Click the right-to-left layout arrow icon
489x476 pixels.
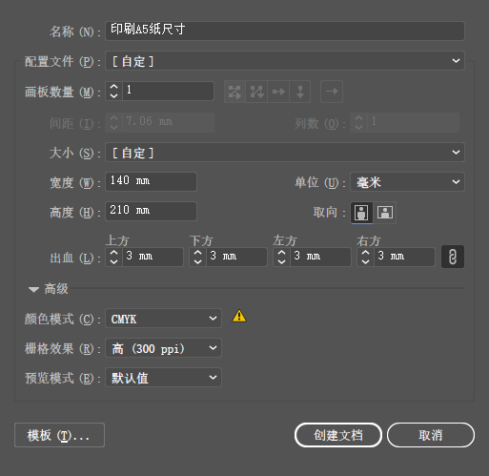click(x=332, y=92)
